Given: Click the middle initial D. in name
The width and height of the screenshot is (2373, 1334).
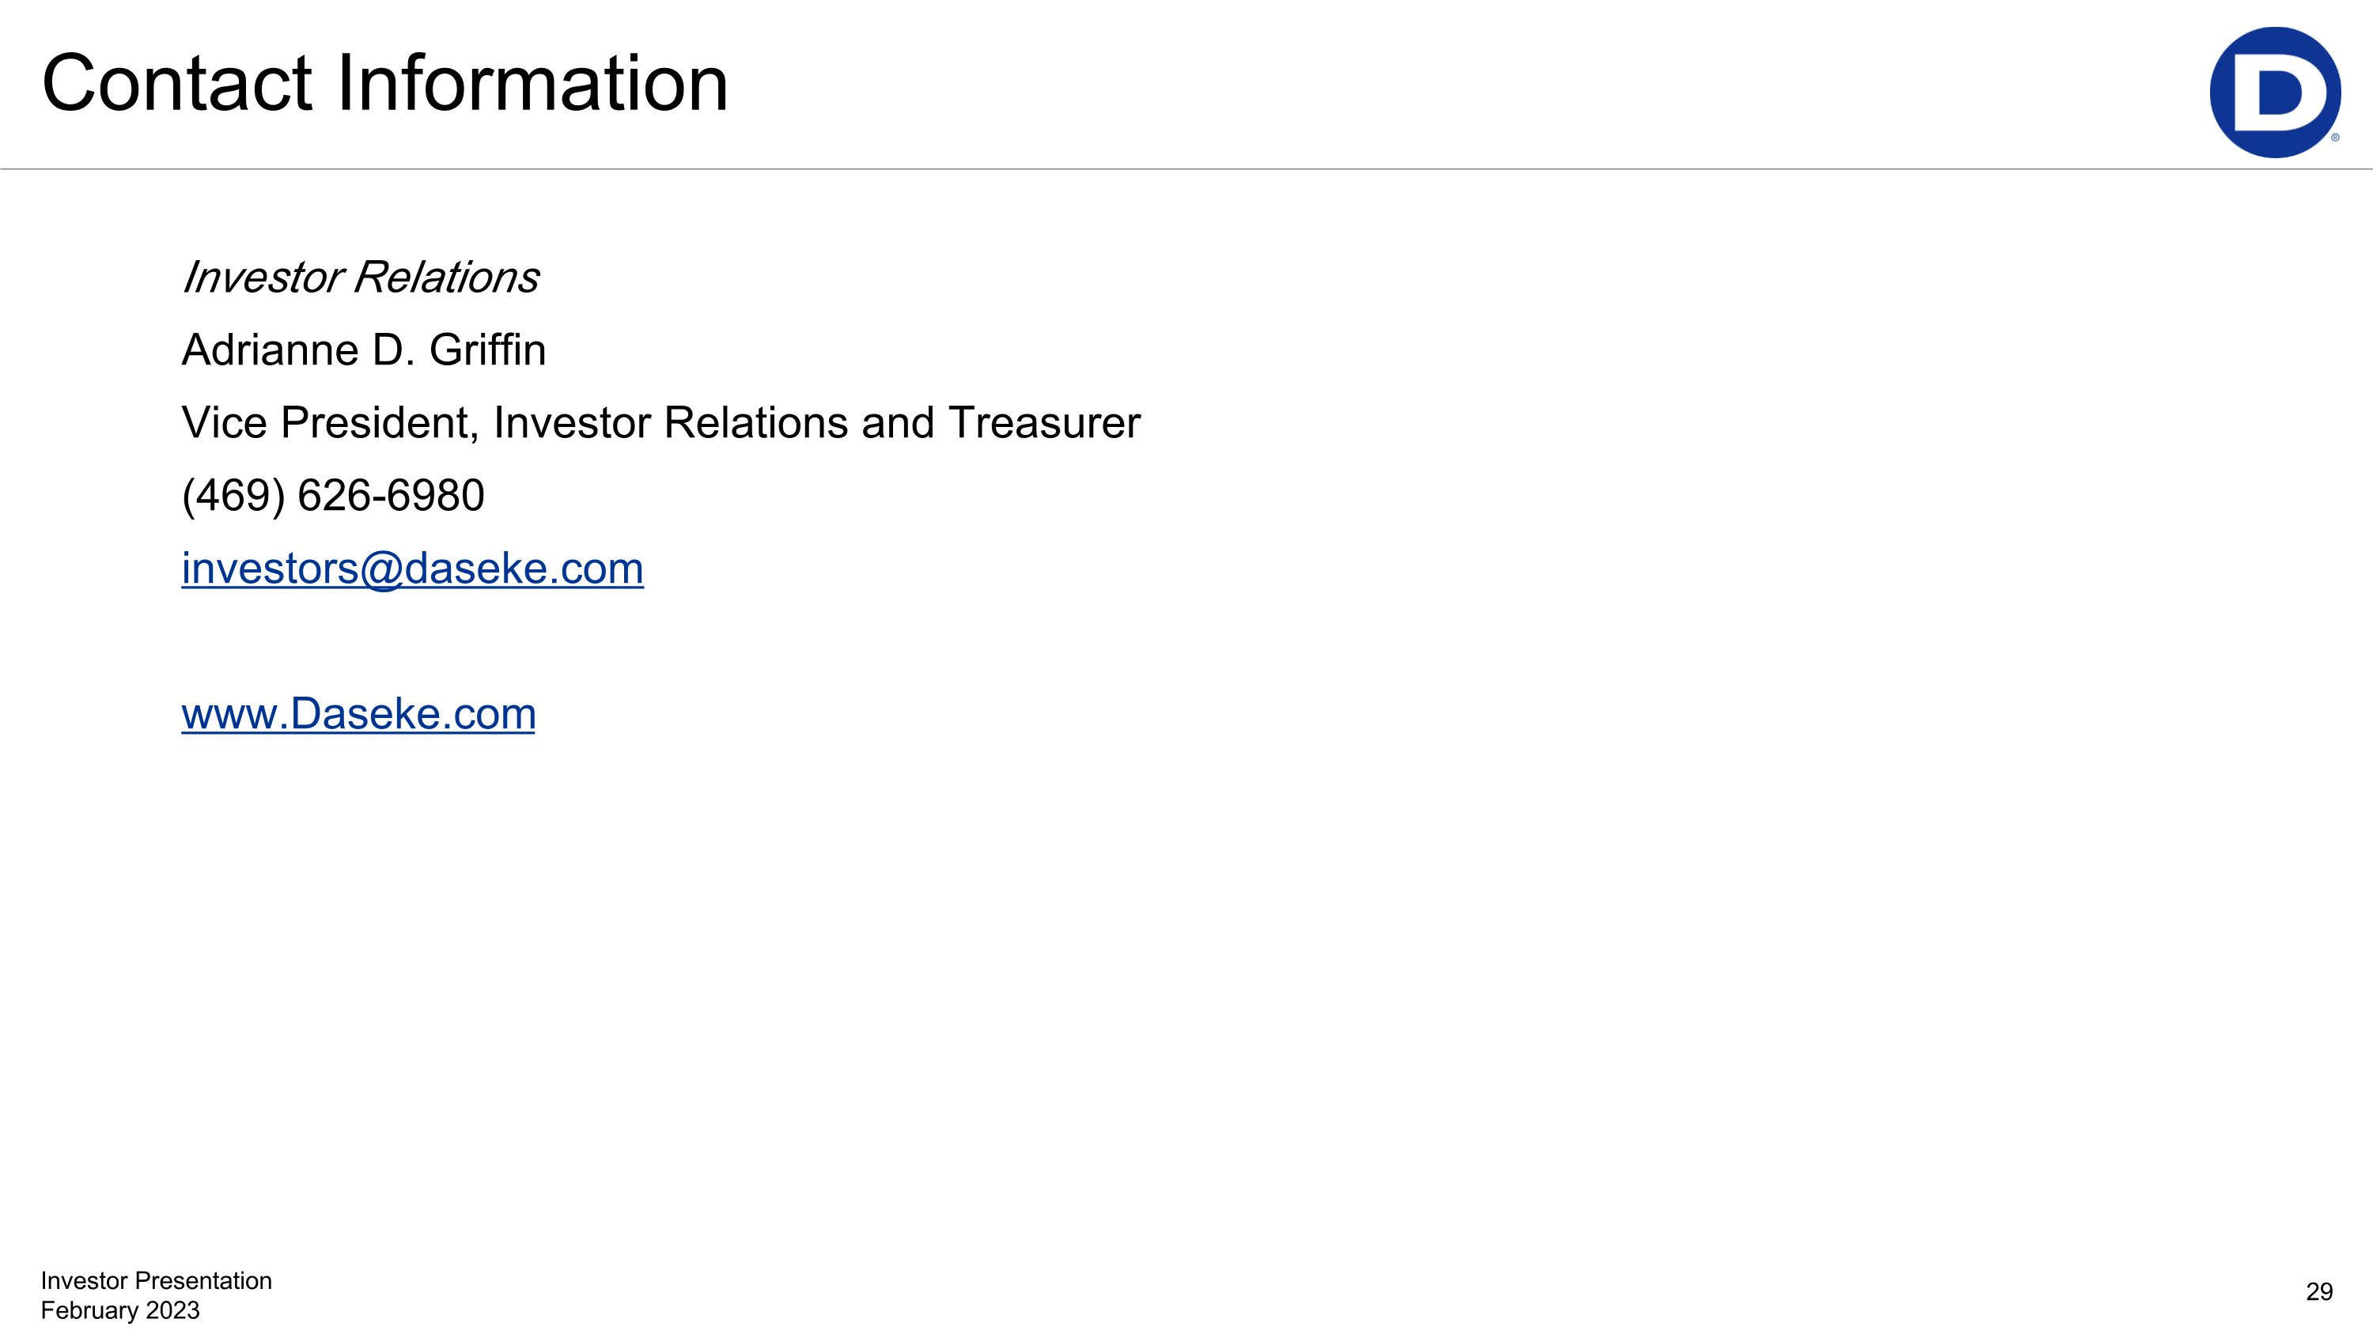Looking at the screenshot, I should pyautogui.click(x=393, y=350).
